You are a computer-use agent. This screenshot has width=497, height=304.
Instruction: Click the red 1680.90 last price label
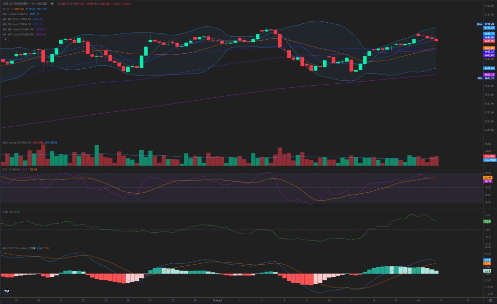click(489, 41)
